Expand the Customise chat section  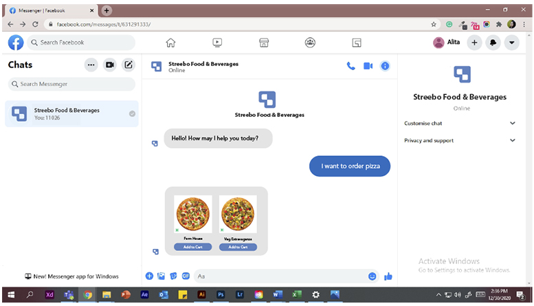point(460,123)
